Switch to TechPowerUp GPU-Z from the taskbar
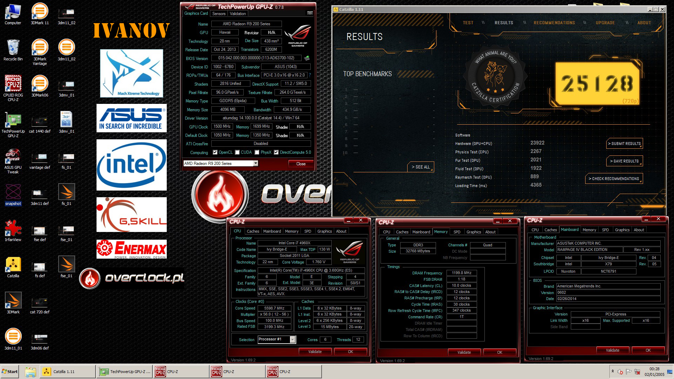Screen dimensions: 674x379 (124, 372)
